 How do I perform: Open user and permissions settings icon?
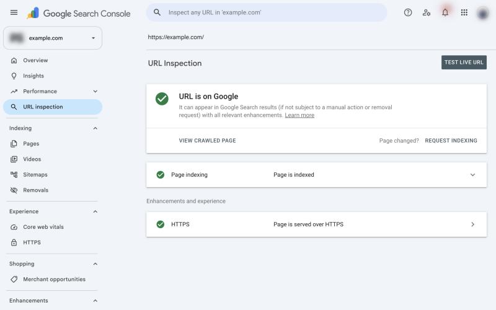427,12
